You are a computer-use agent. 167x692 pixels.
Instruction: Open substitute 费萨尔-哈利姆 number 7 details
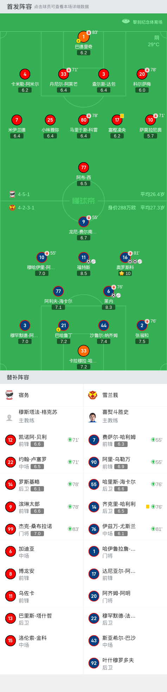click(125, 440)
